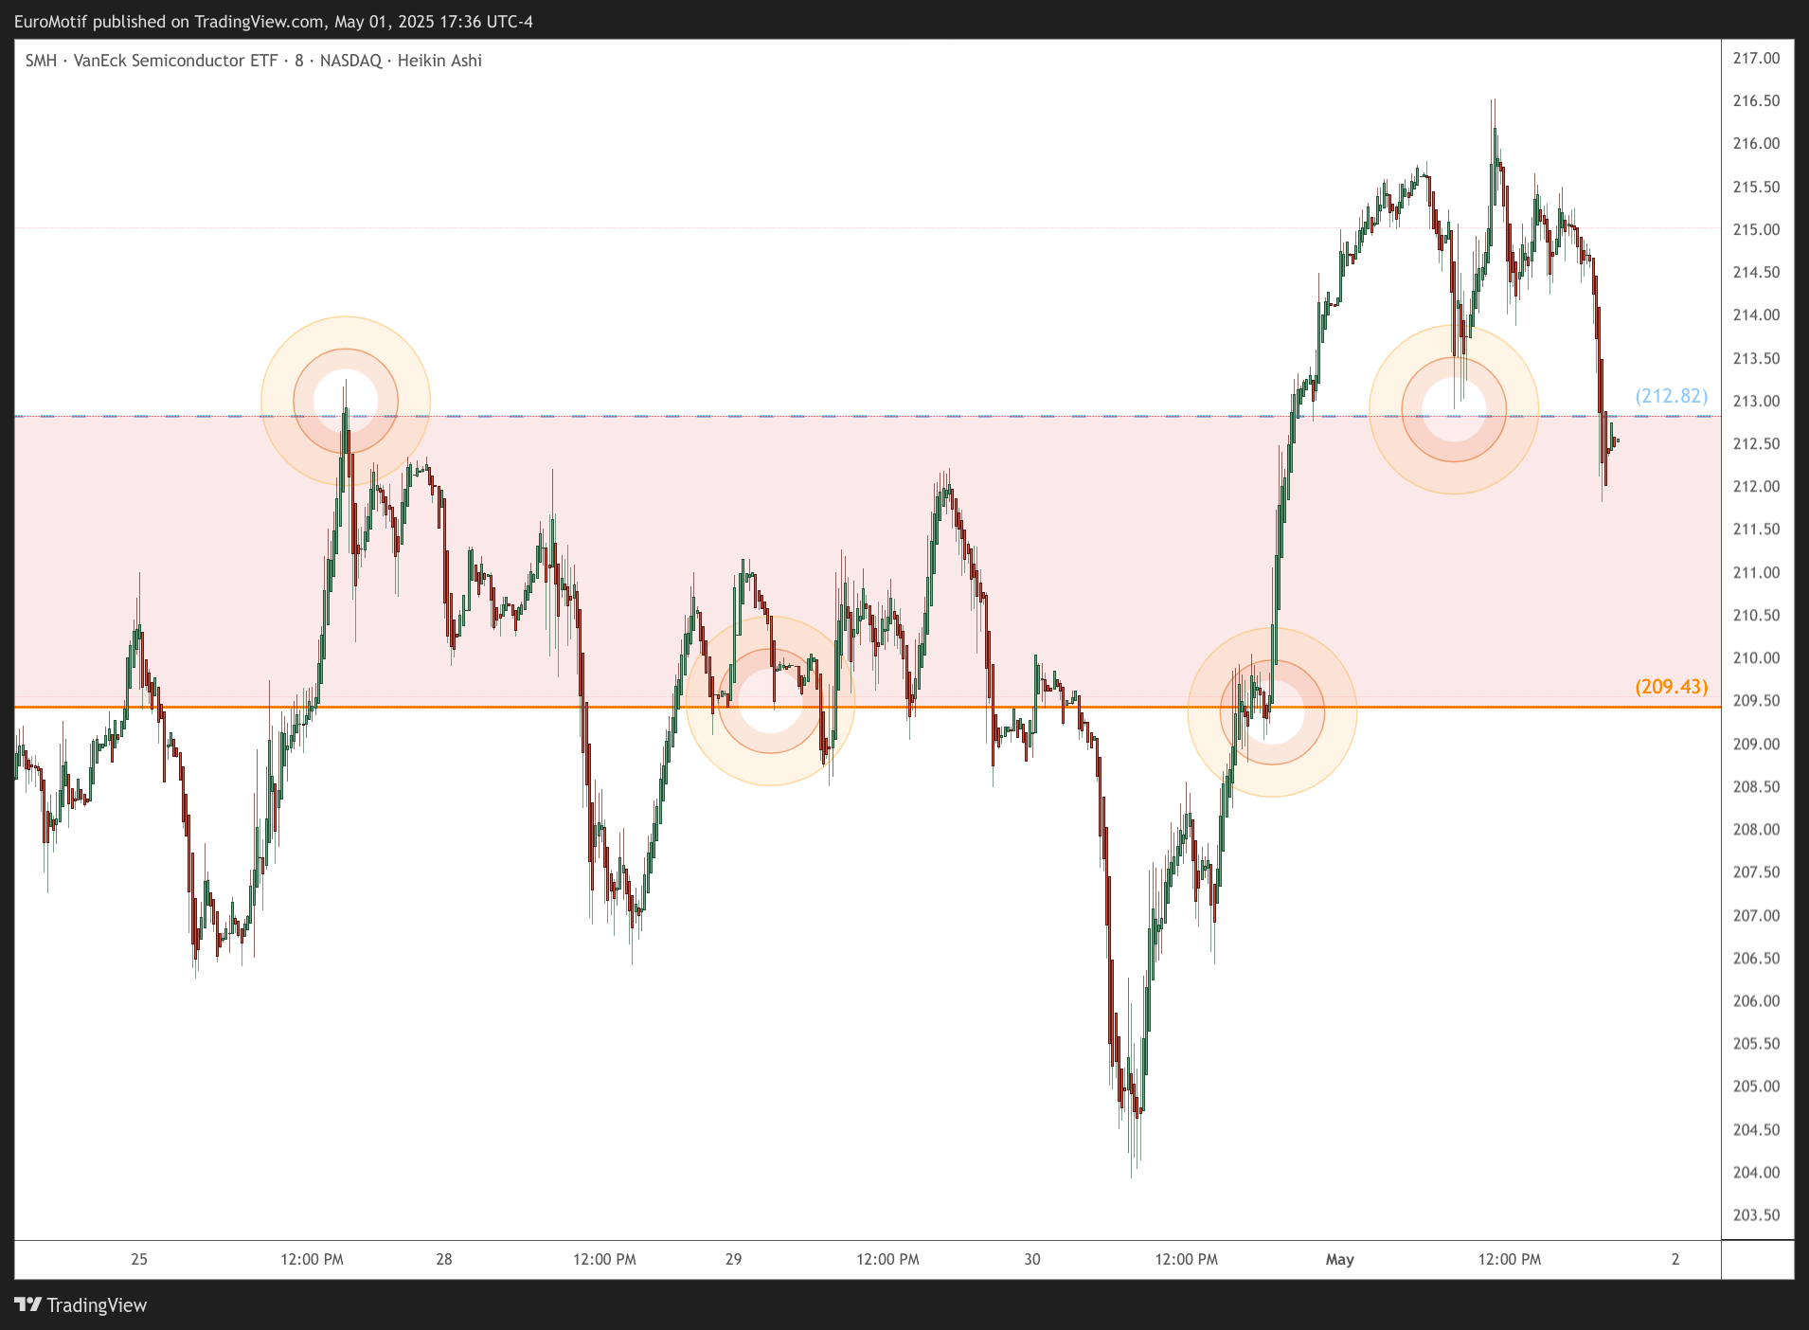Click the 214.50 price axis label
This screenshot has width=1809, height=1330.
click(1756, 272)
